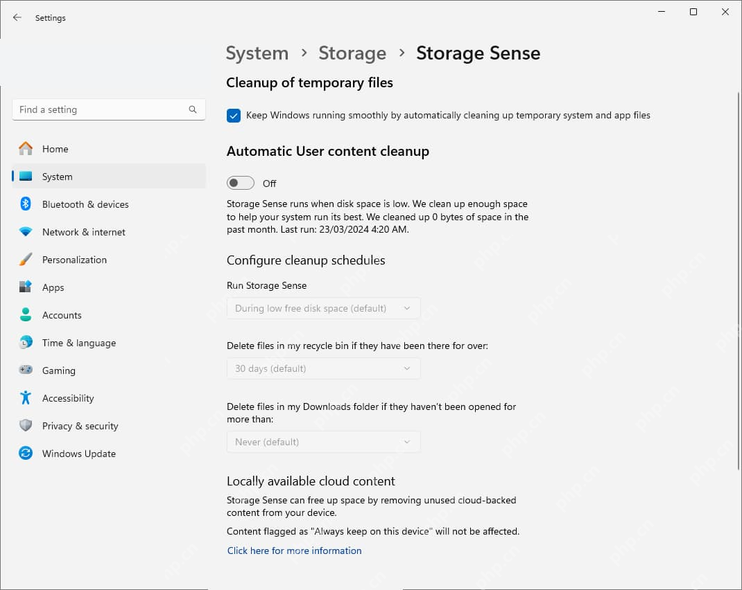Open the Run Storage Sense dropdown
The height and width of the screenshot is (590, 742).
click(x=323, y=308)
